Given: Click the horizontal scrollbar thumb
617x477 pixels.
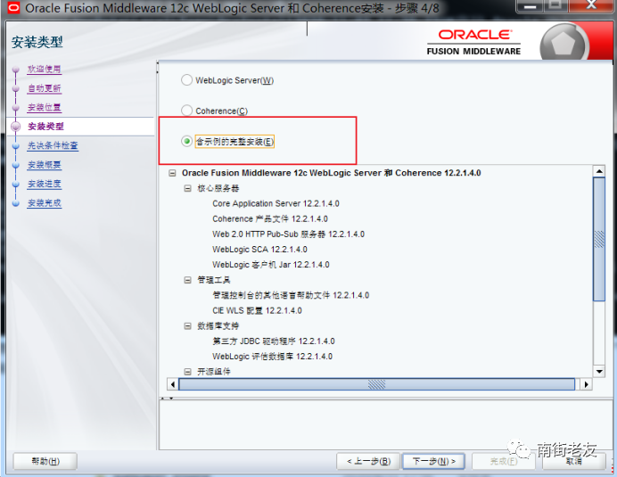Looking at the screenshot, I should 376,384.
